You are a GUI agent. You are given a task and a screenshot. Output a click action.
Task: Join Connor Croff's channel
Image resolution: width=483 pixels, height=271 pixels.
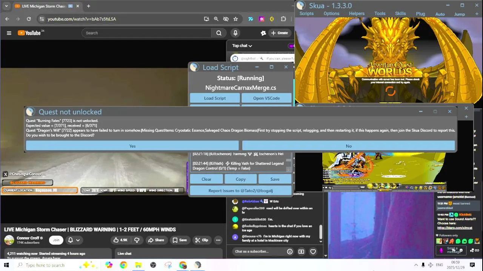[x=56, y=240]
